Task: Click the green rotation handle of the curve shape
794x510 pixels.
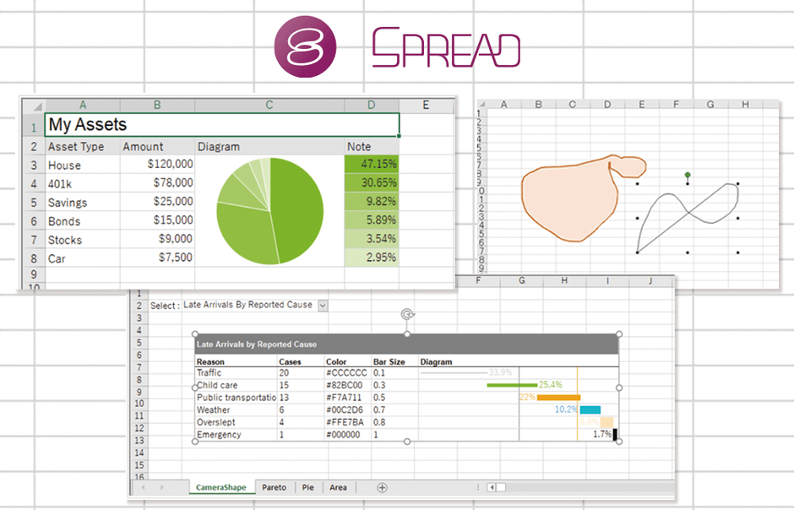Action: coord(688,175)
